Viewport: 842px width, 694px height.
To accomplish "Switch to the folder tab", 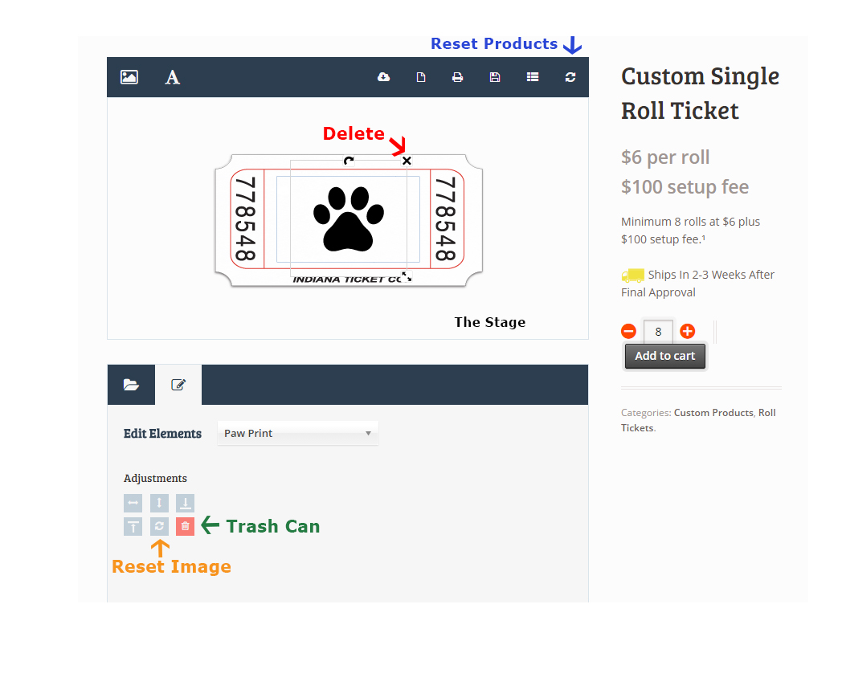I will tap(131, 385).
